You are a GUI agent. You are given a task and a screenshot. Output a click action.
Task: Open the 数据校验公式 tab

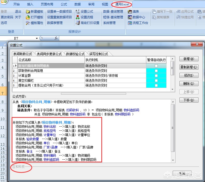click(x=75, y=54)
